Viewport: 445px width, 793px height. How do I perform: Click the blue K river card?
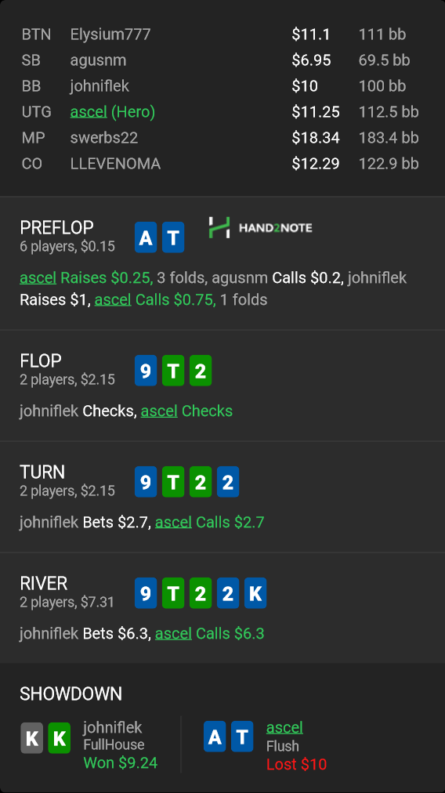pyautogui.click(x=255, y=593)
